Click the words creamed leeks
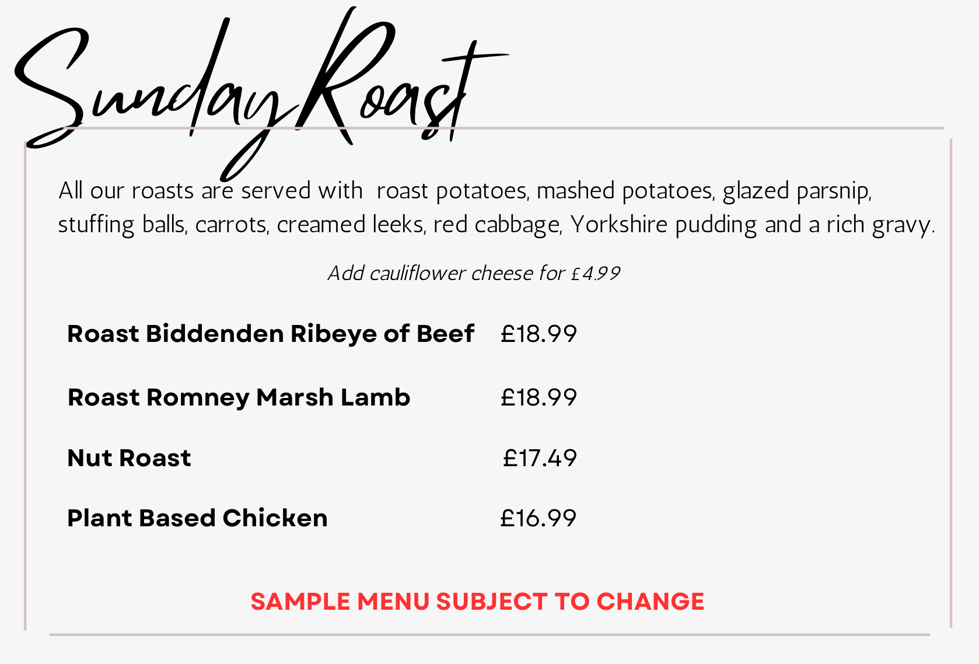979x664 pixels. [350, 225]
